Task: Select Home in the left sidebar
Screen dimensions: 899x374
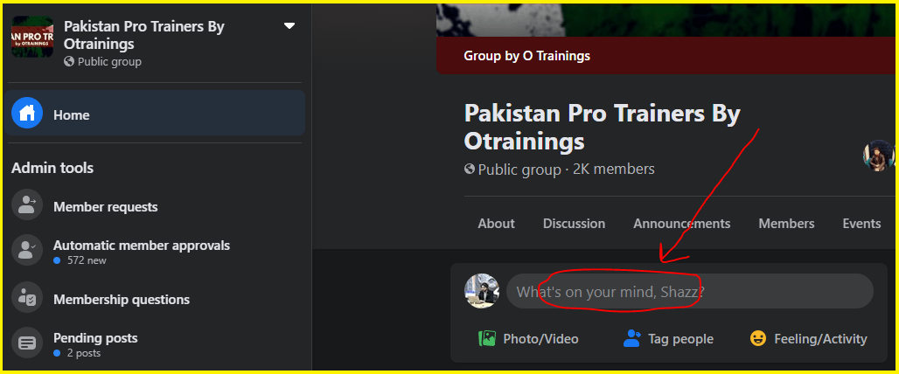Action: click(156, 113)
